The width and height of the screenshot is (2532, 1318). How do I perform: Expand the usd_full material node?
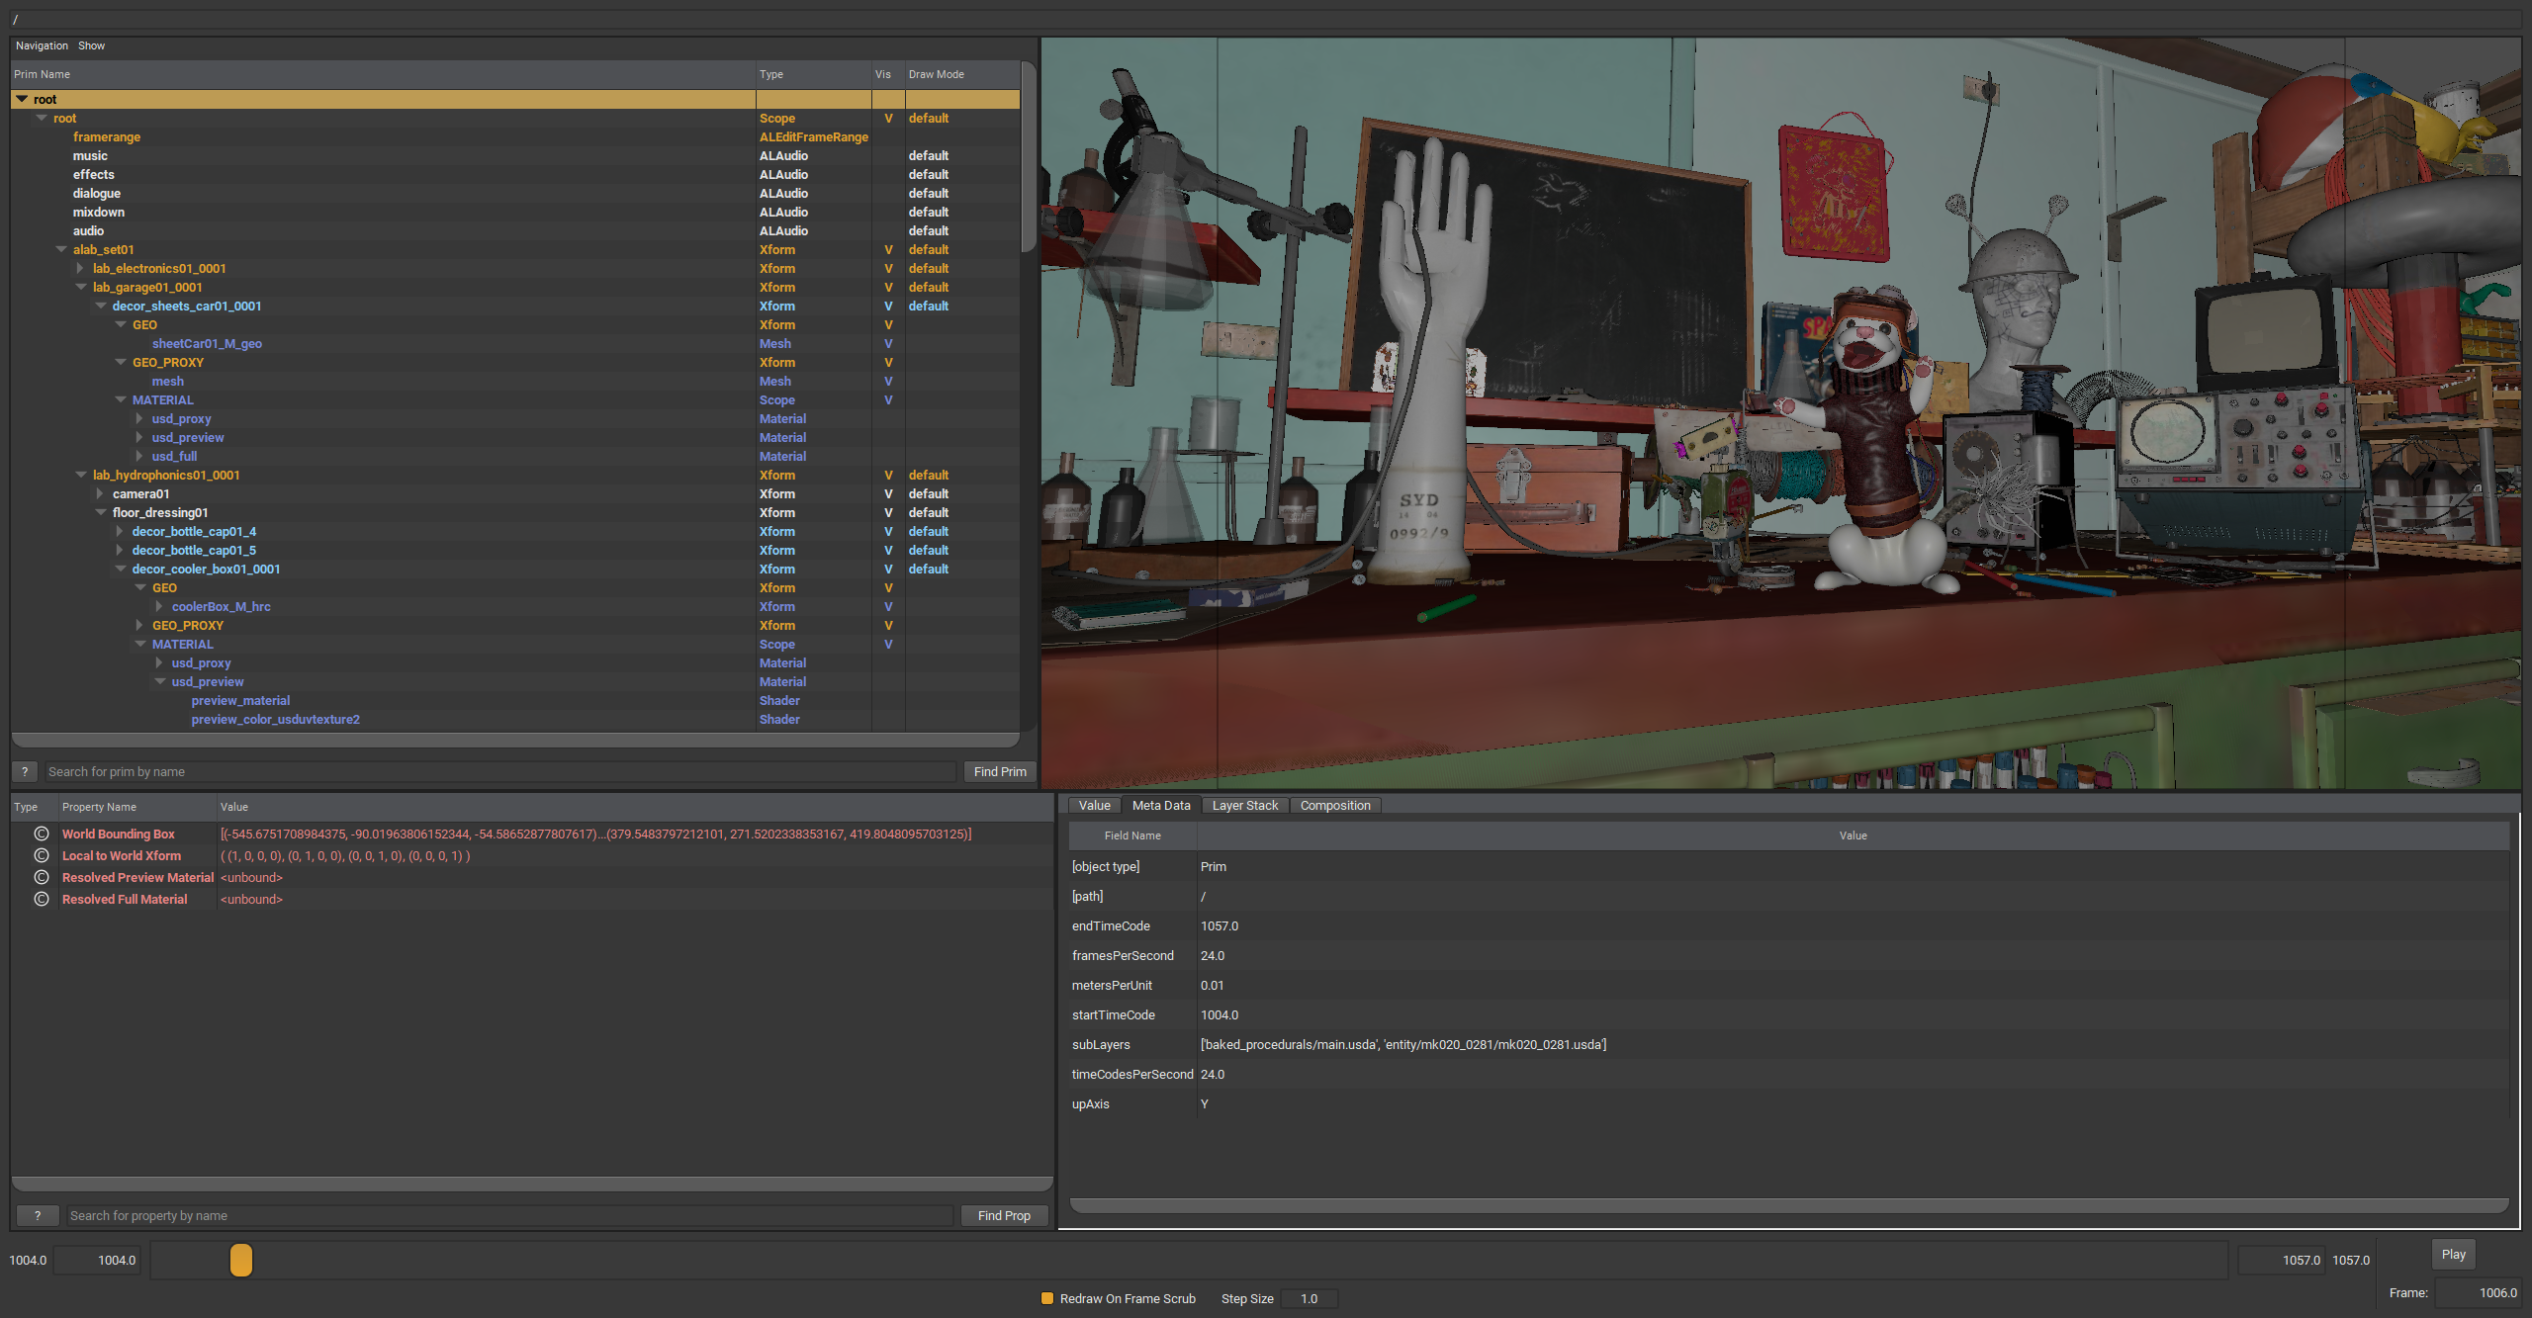click(139, 456)
